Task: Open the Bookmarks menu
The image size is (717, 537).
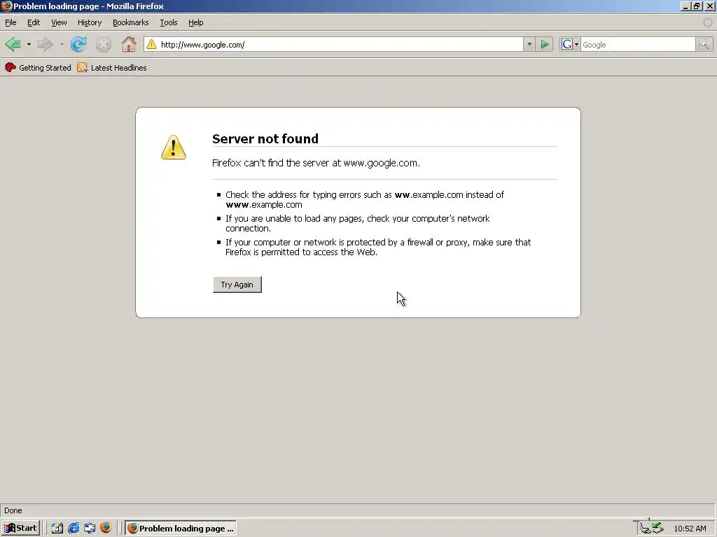Action: [131, 22]
